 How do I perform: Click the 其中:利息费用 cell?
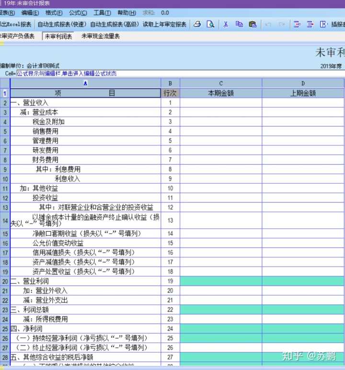coord(85,169)
